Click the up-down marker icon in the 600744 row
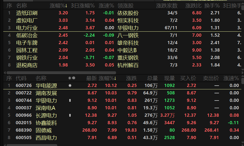The image size is (244, 146). coord(70,101)
